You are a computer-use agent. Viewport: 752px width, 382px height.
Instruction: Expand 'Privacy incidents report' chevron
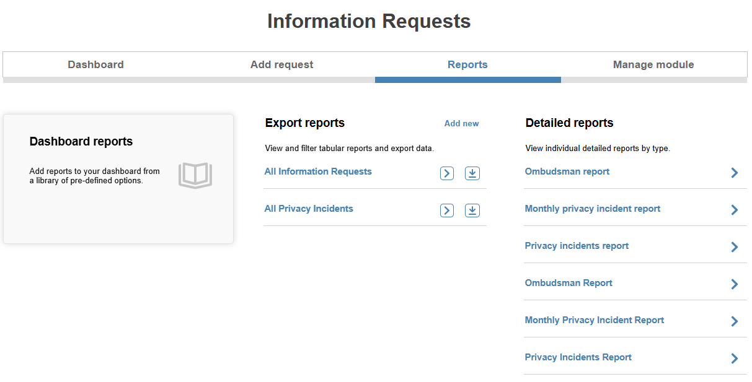735,247
